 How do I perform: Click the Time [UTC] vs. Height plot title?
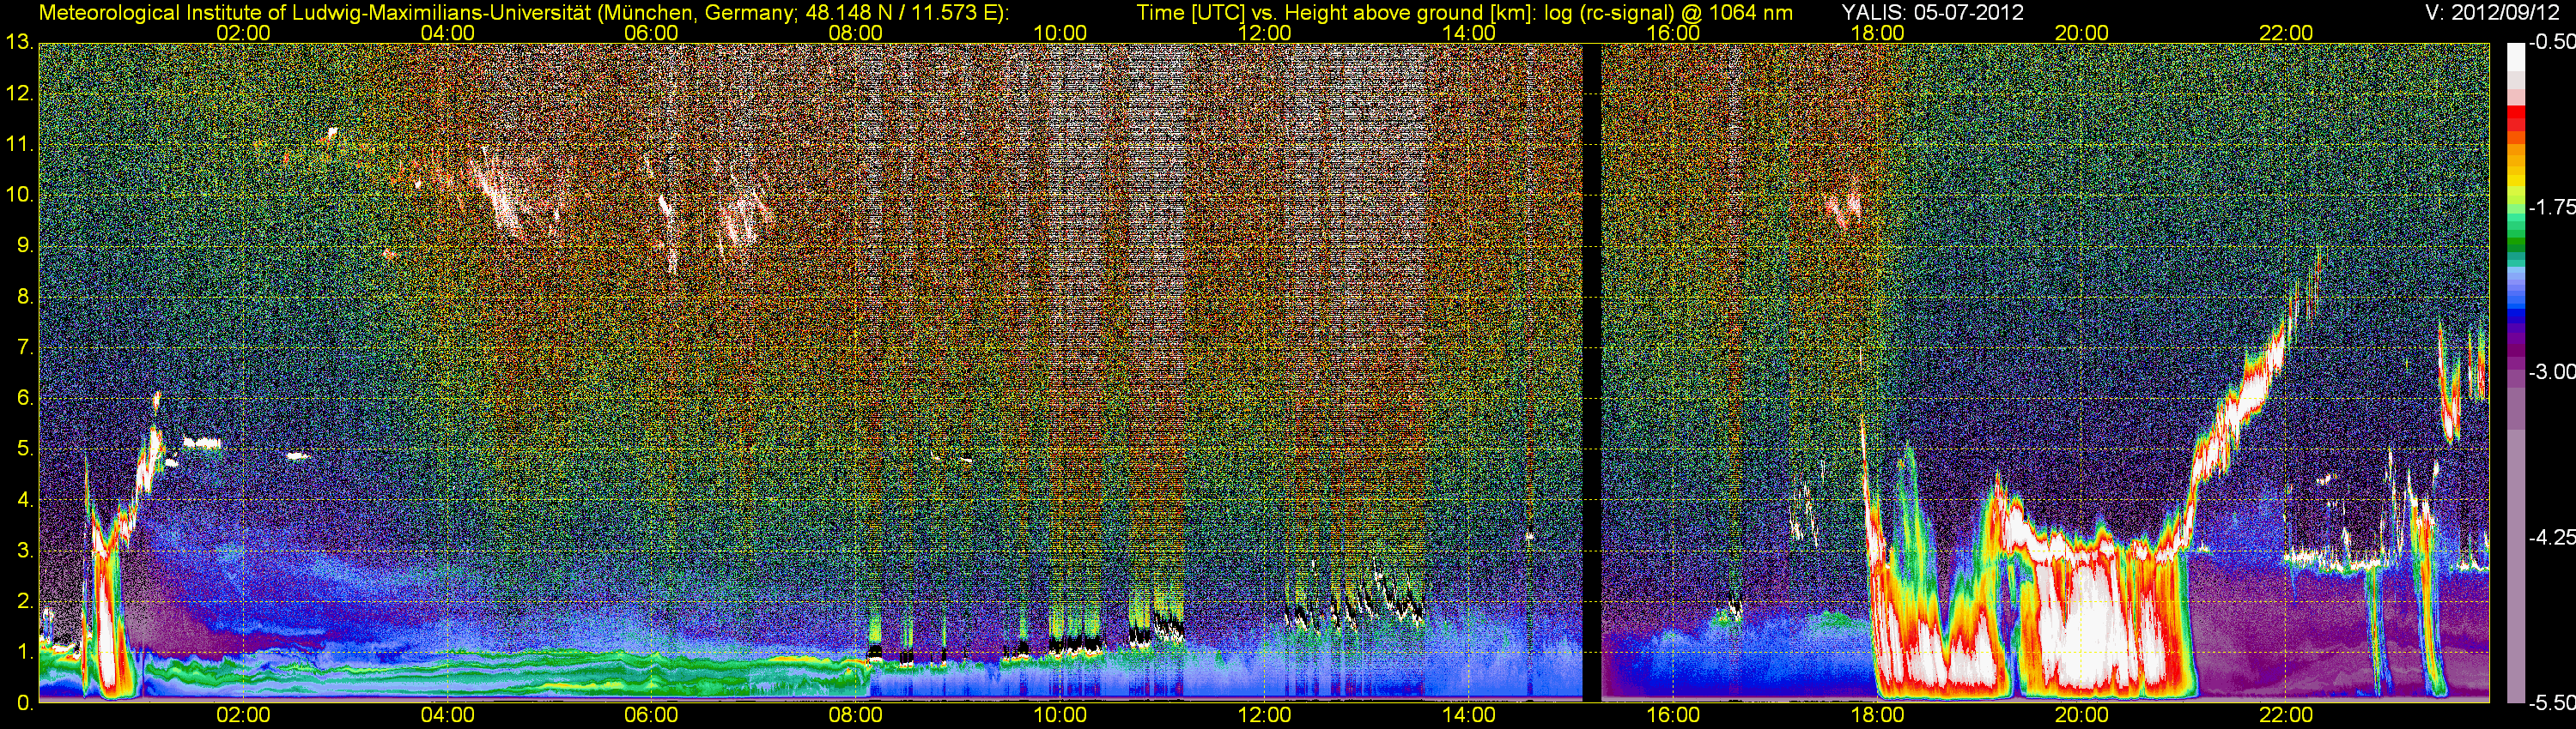pos(1464,13)
